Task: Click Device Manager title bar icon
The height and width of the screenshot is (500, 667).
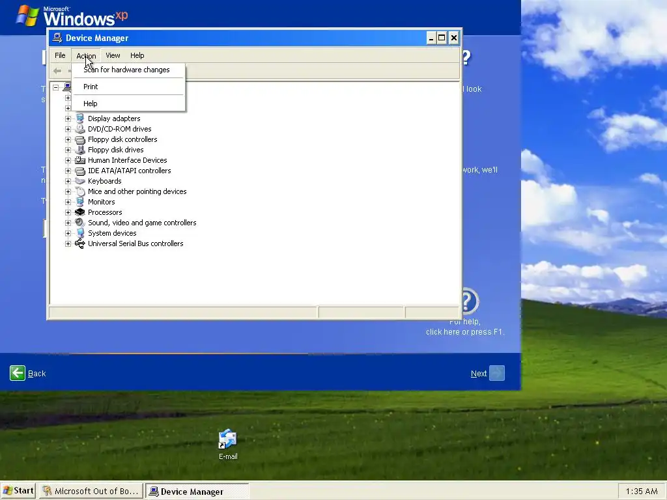Action: [x=57, y=38]
